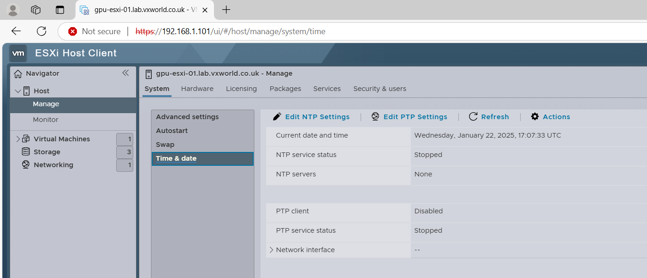Click the VMware vm logo icon
This screenshot has height=278, width=647.
pyautogui.click(x=18, y=53)
